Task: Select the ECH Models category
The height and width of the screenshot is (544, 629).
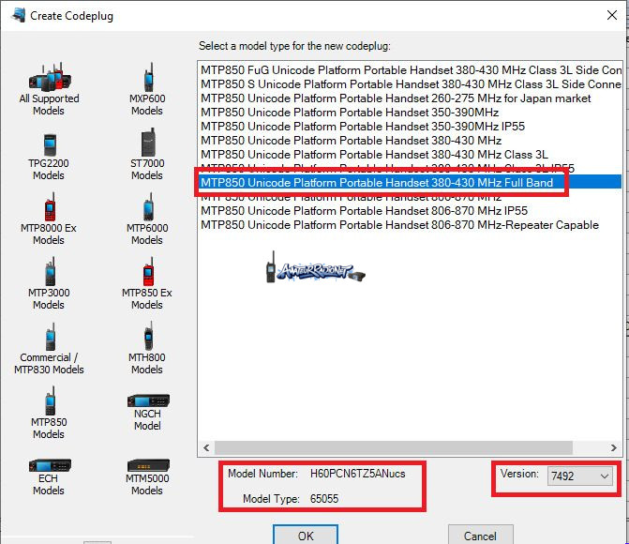Action: (x=49, y=477)
